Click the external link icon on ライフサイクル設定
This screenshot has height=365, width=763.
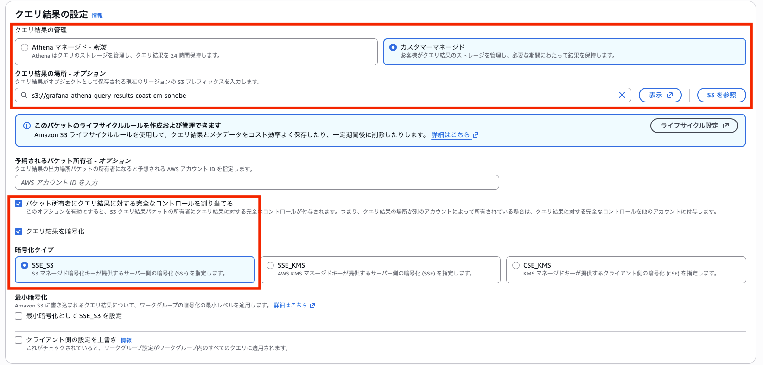point(725,126)
